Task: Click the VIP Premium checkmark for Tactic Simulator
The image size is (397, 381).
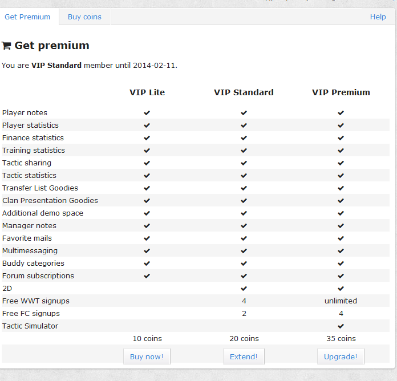Action: click(341, 326)
